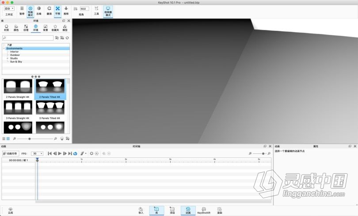Click the timeline zoom-out magnifier
Viewport: 358px width, 216px height.
[250, 154]
